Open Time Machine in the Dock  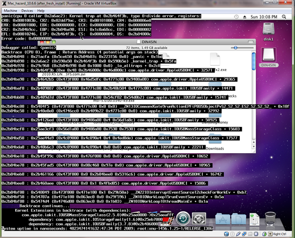click(183, 218)
